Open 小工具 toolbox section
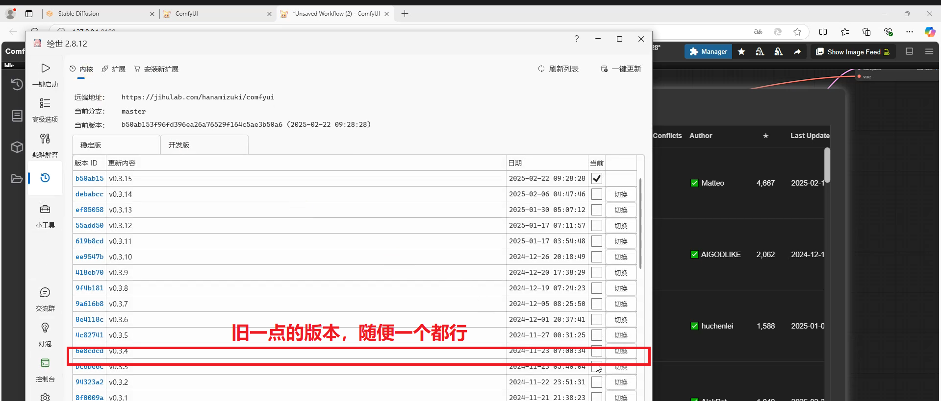This screenshot has height=401, width=941. pyautogui.click(x=45, y=216)
